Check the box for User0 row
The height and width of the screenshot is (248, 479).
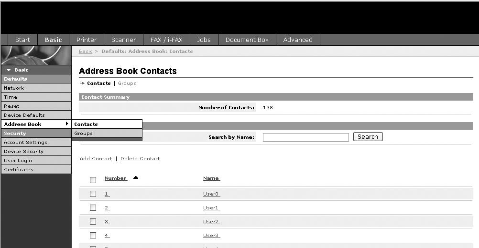pos(93,194)
